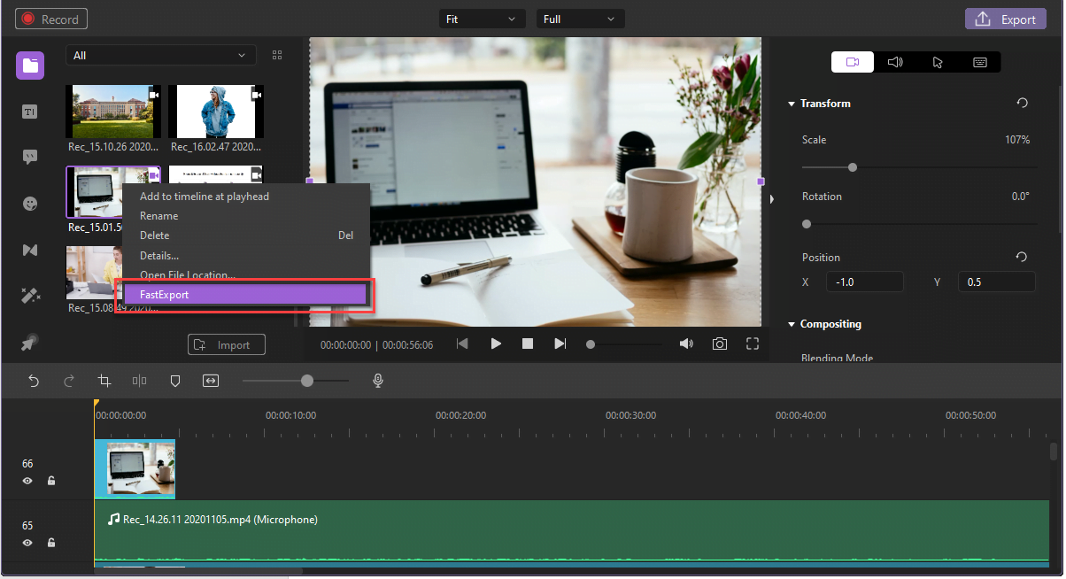
Task: Select the Rec_16.02.47 person thumbnail
Action: pyautogui.click(x=215, y=112)
